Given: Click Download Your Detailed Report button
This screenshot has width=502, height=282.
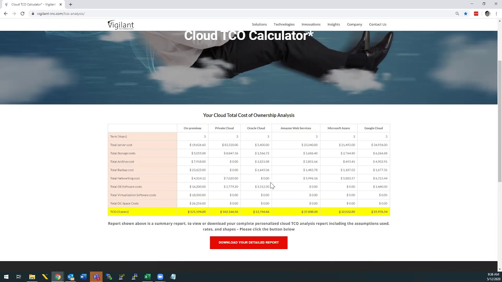Looking at the screenshot, I should (x=249, y=242).
